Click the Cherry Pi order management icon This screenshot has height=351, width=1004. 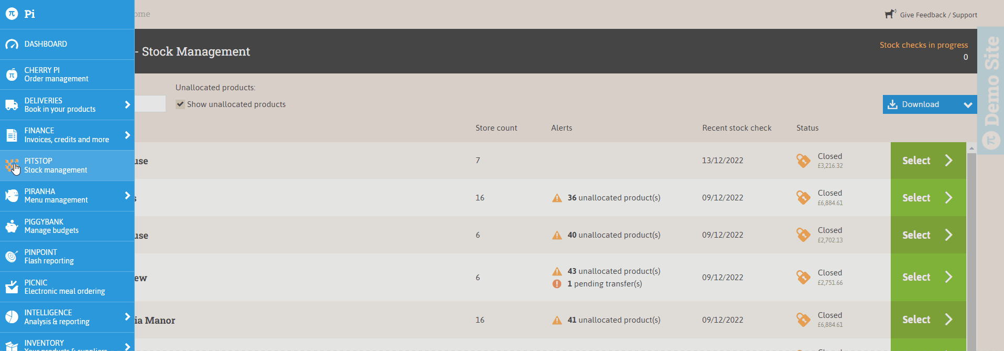12,75
